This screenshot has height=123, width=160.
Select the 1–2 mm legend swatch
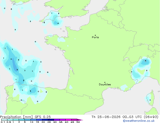pos(16,120)
